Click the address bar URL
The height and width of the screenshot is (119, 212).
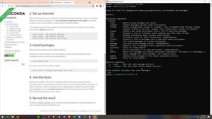[35, 6]
